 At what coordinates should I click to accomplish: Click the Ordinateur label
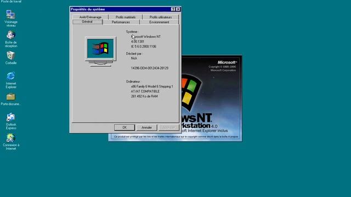tap(133, 82)
